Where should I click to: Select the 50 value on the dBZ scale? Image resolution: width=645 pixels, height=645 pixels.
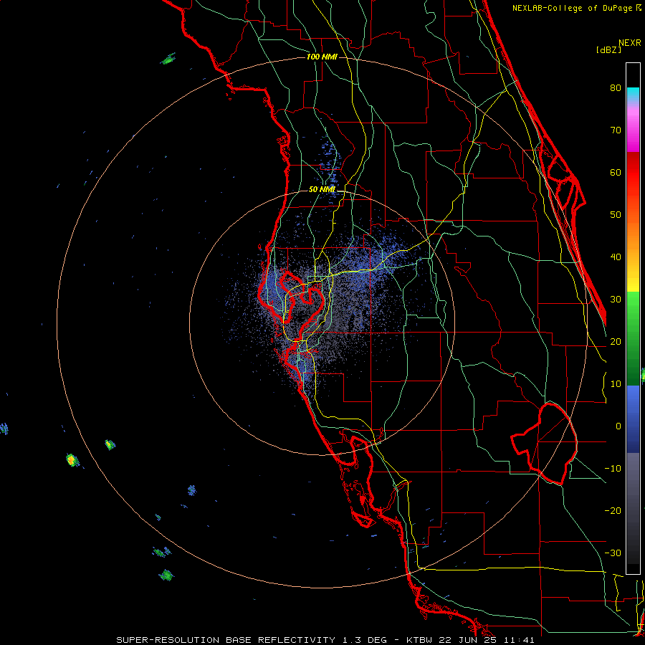616,215
